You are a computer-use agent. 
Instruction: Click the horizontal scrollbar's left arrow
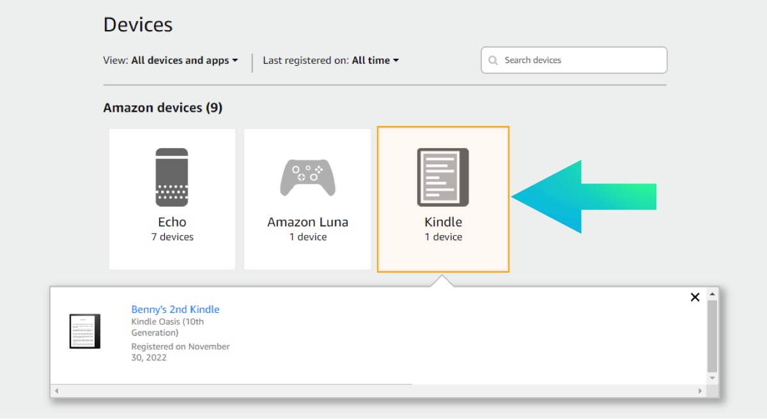coord(56,390)
